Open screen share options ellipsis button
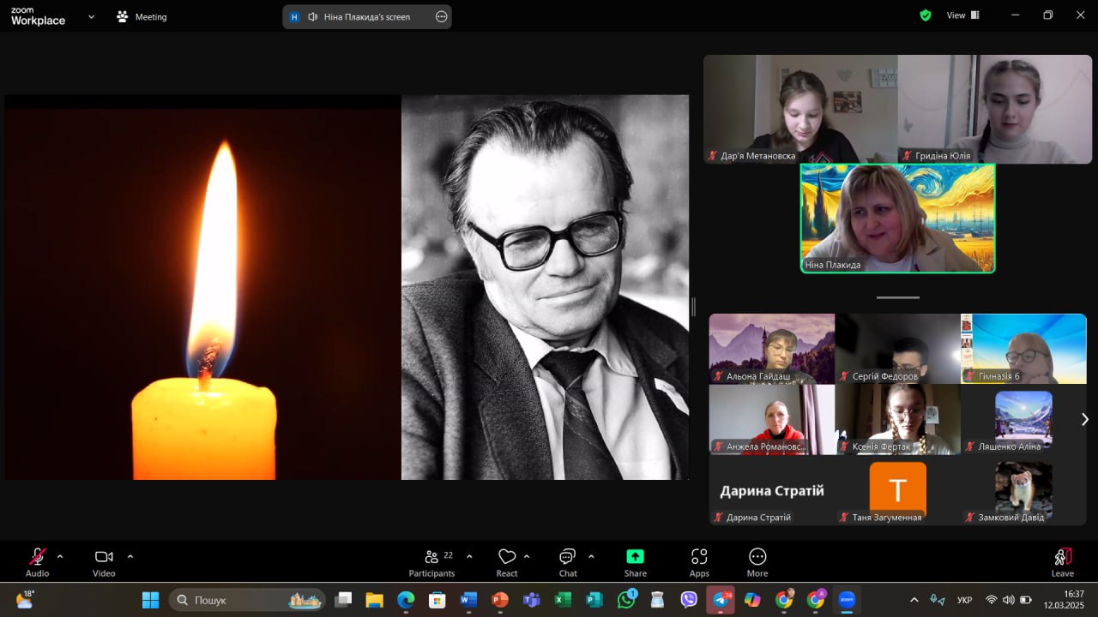1098x617 pixels. [x=441, y=16]
